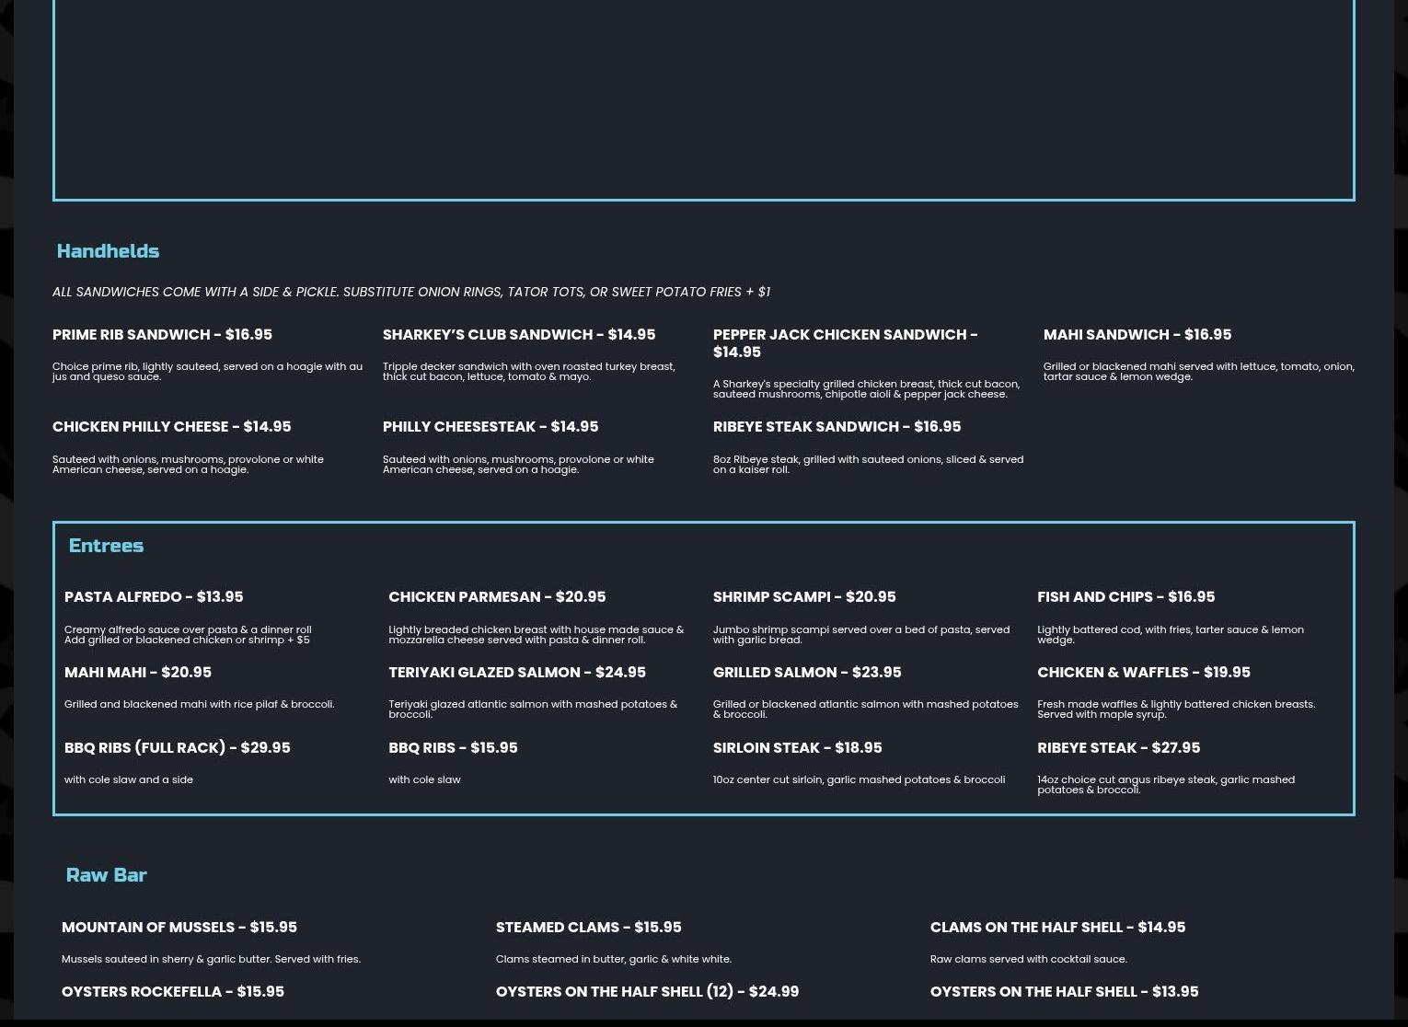The image size is (1408, 1027).
Task: Click the Raw Bar section heading
Action: (106, 875)
